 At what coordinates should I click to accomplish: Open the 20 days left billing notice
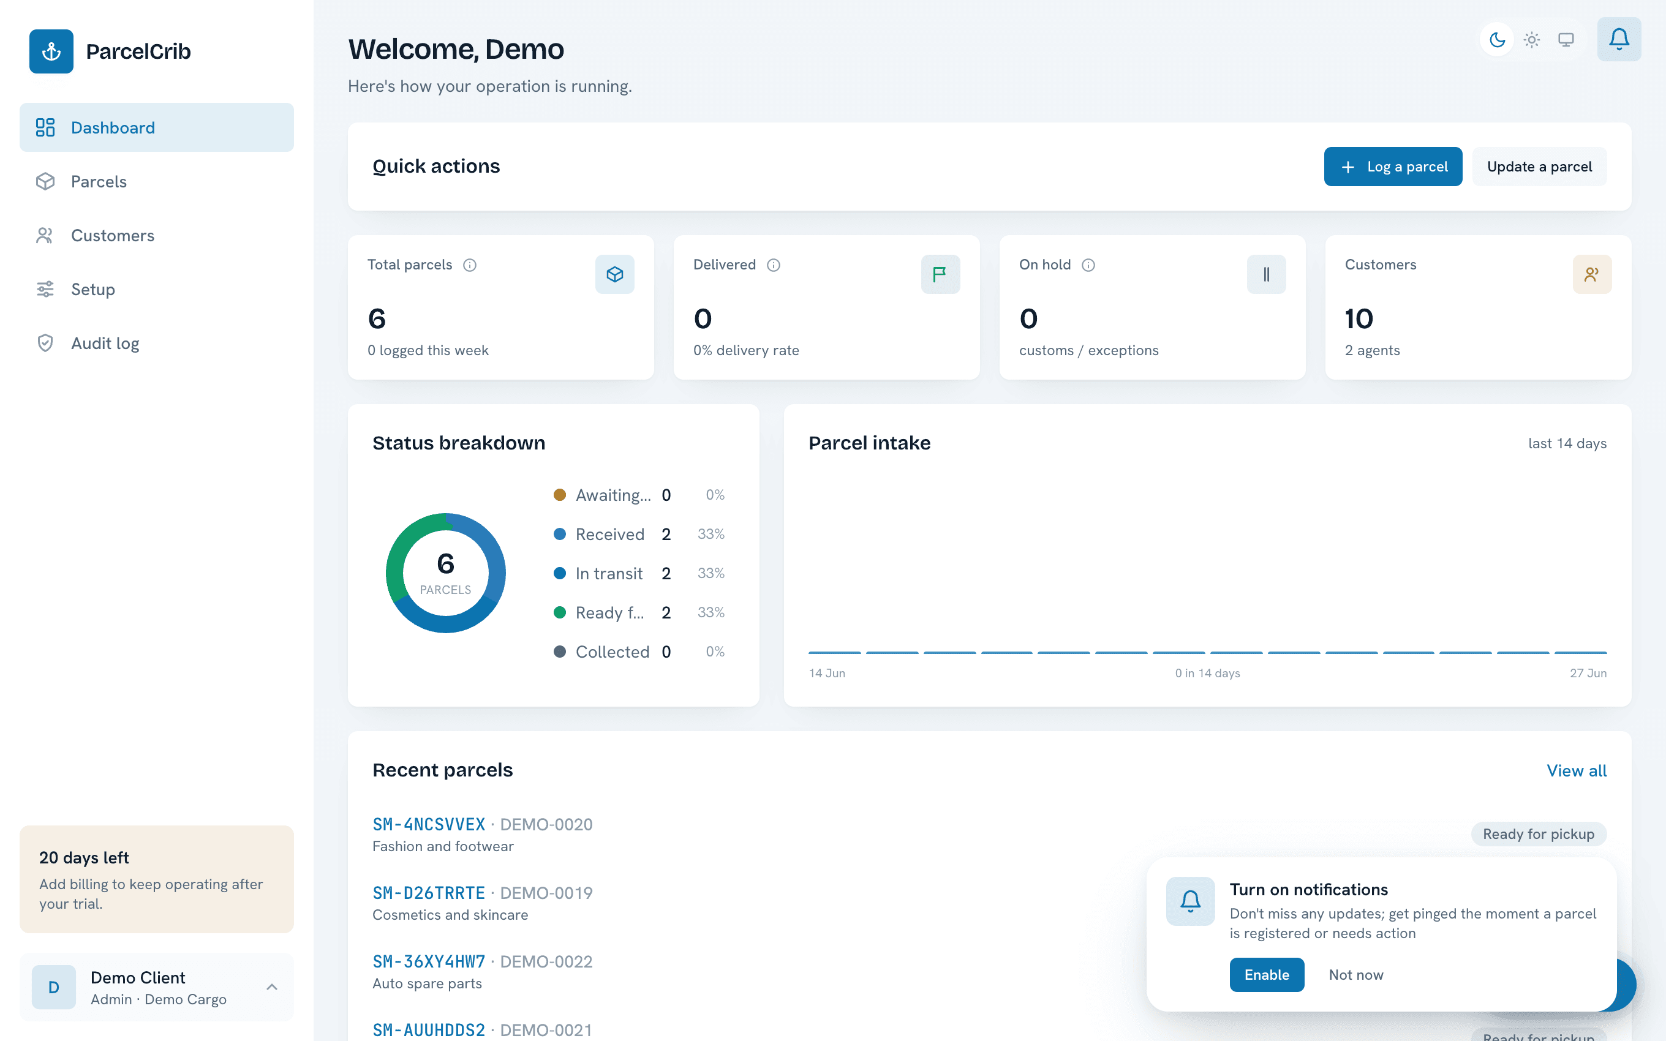(x=156, y=879)
